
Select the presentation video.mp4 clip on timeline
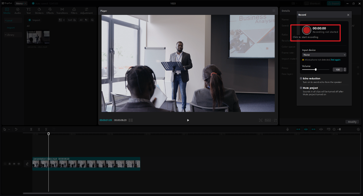86,164
